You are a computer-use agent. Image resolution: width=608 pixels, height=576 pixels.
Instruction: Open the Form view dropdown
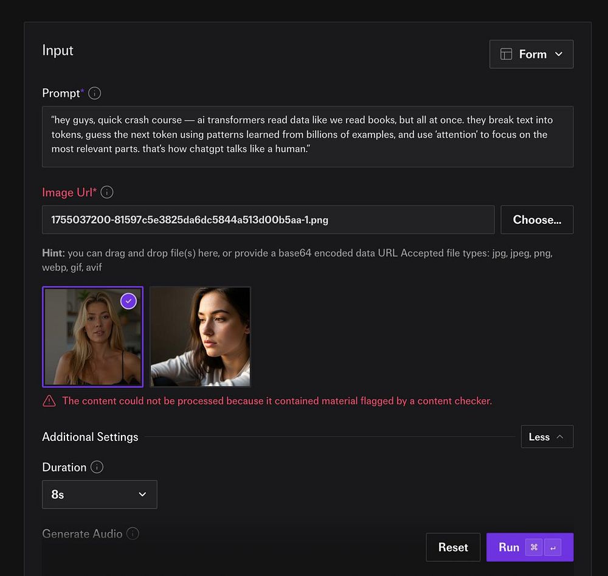[x=531, y=54]
